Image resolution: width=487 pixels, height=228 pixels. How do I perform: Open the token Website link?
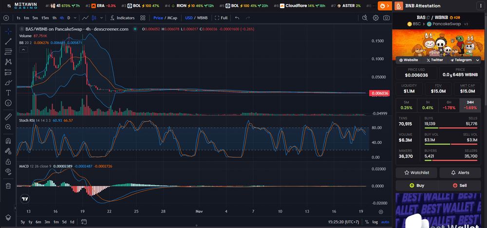(x=409, y=60)
